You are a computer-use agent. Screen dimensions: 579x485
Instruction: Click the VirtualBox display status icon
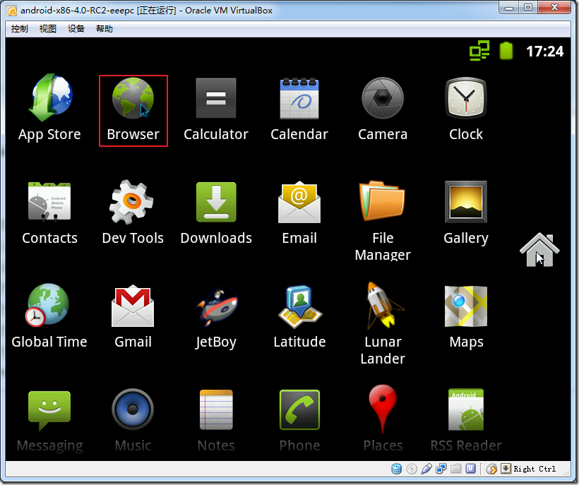pyautogui.click(x=470, y=469)
